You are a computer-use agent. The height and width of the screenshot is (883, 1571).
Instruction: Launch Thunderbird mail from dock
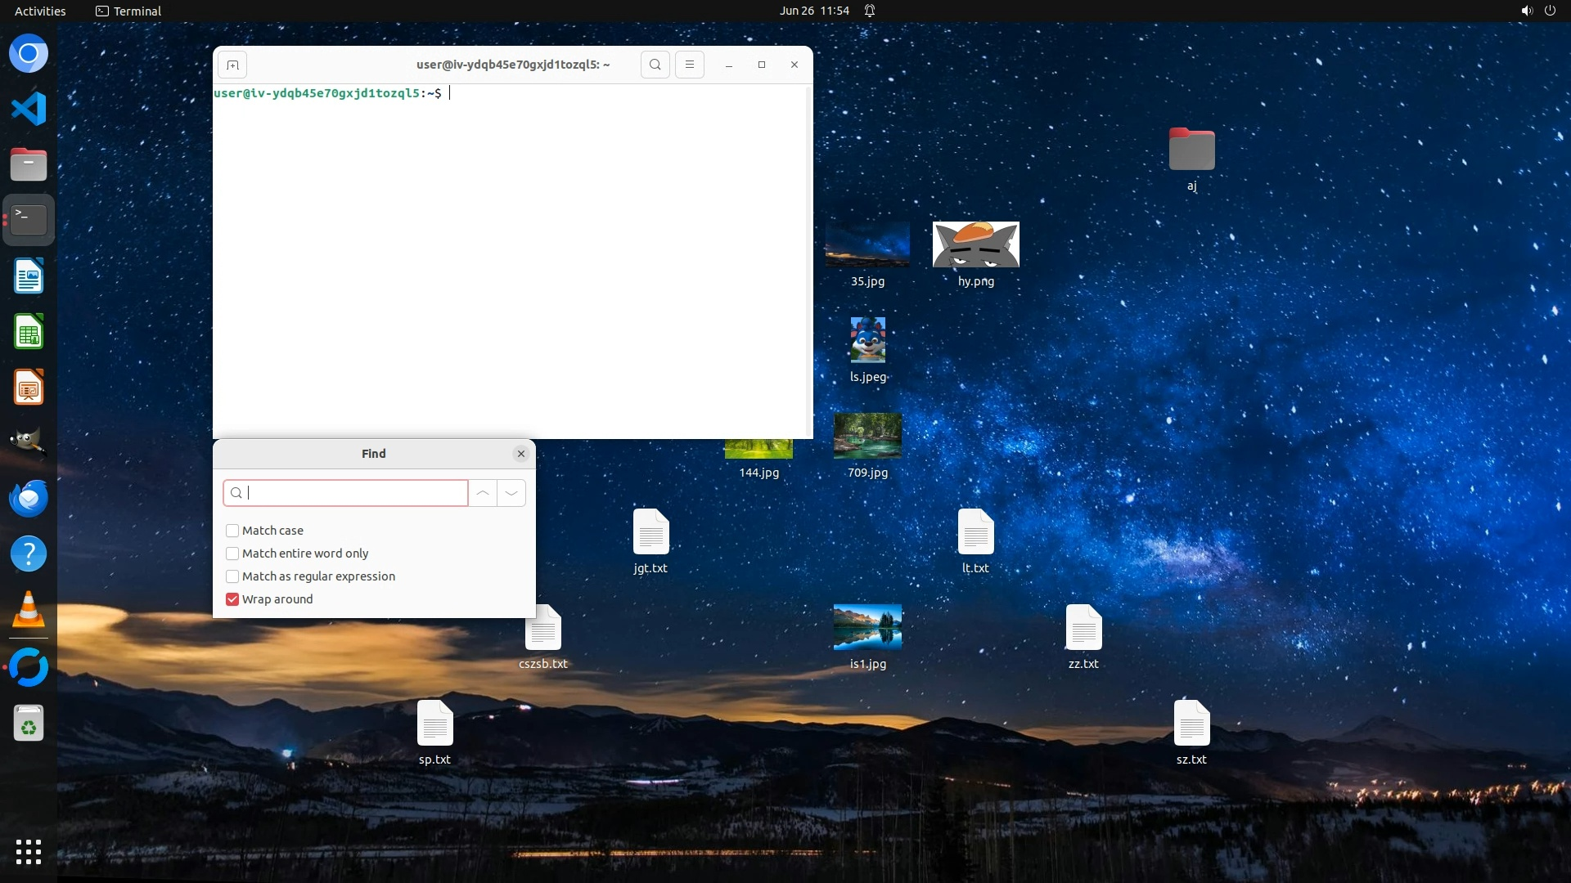[29, 498]
